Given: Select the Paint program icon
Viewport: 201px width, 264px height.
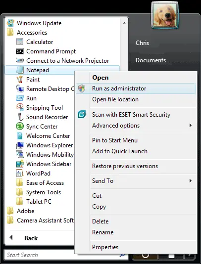Looking at the screenshot, I should click(20, 79).
